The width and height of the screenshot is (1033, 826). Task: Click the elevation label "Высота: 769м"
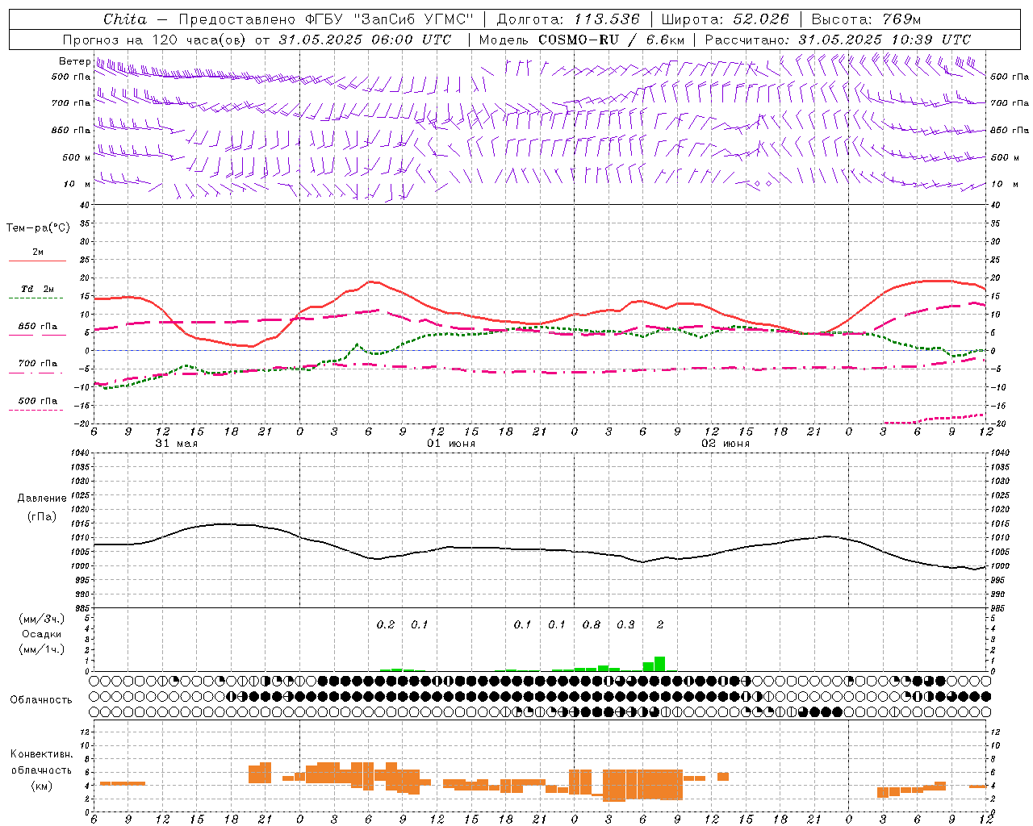pyautogui.click(x=866, y=19)
